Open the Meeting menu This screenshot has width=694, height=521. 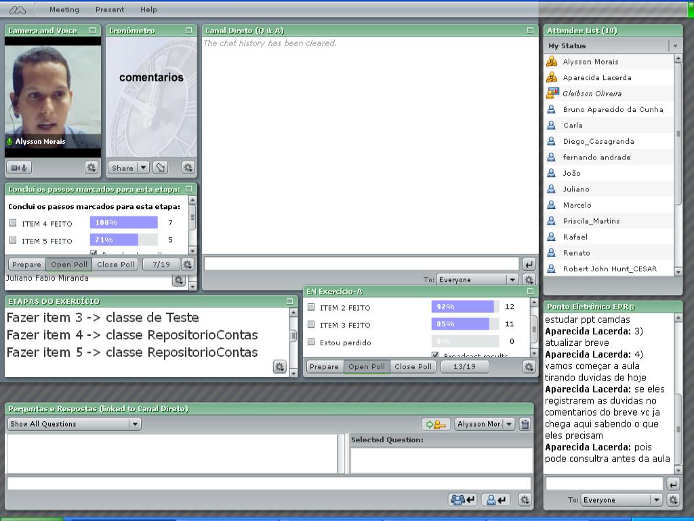pos(64,9)
